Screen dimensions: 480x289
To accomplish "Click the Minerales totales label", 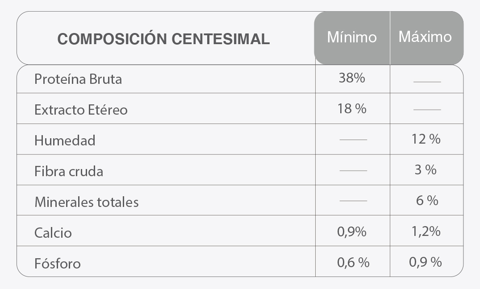I will tap(87, 202).
